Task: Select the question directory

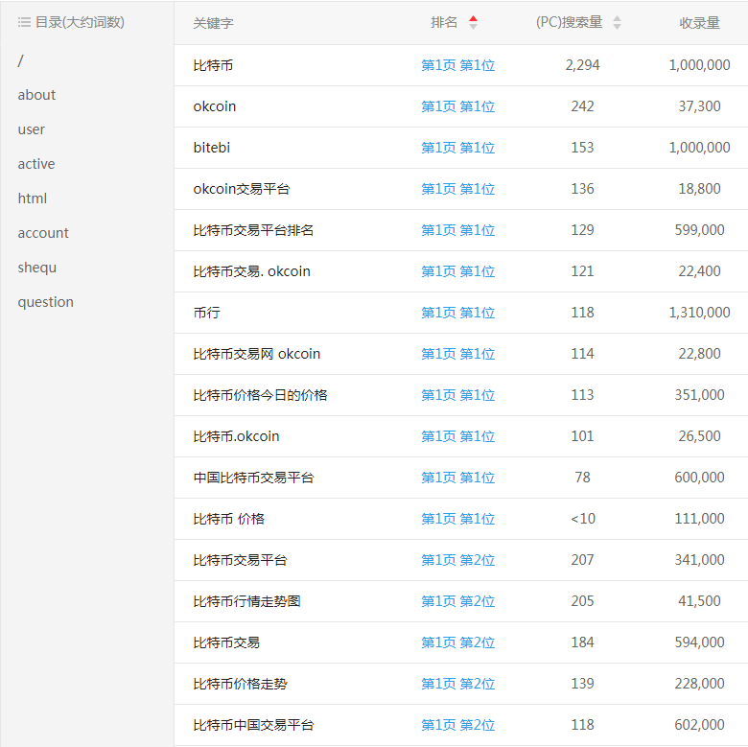Action: [x=45, y=302]
